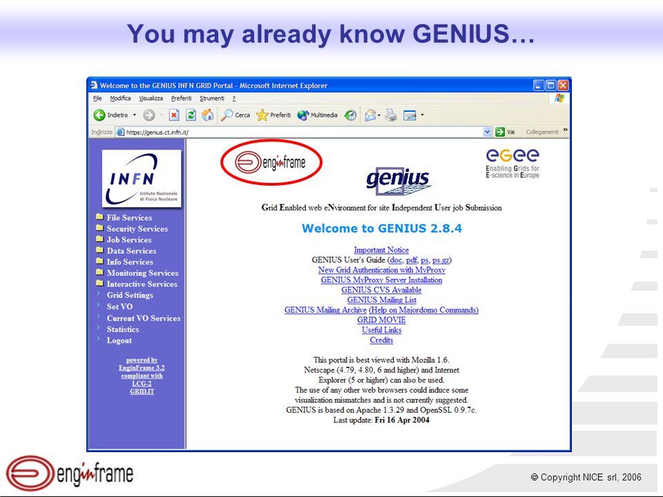Open Current VO Services sidebar item

coord(144,318)
